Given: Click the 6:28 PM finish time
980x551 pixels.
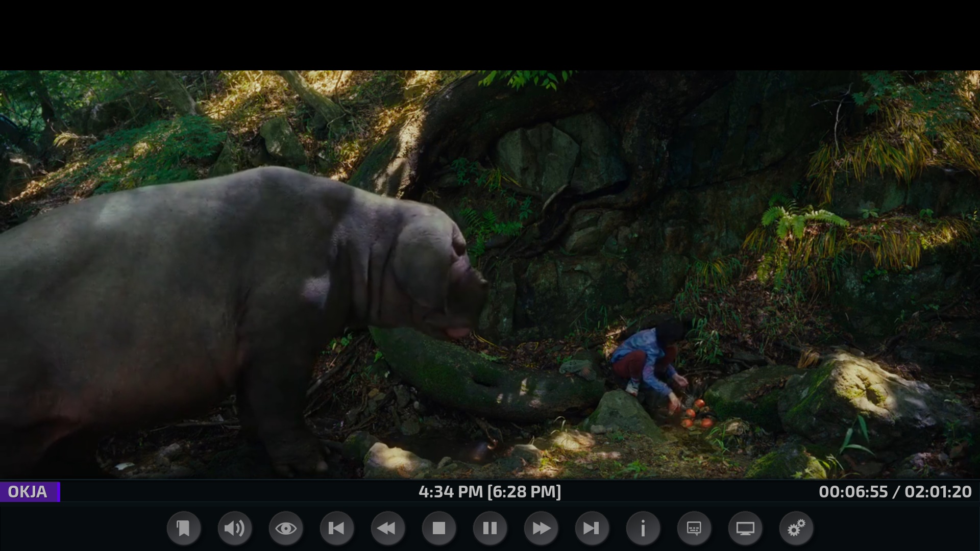Looking at the screenshot, I should (524, 492).
